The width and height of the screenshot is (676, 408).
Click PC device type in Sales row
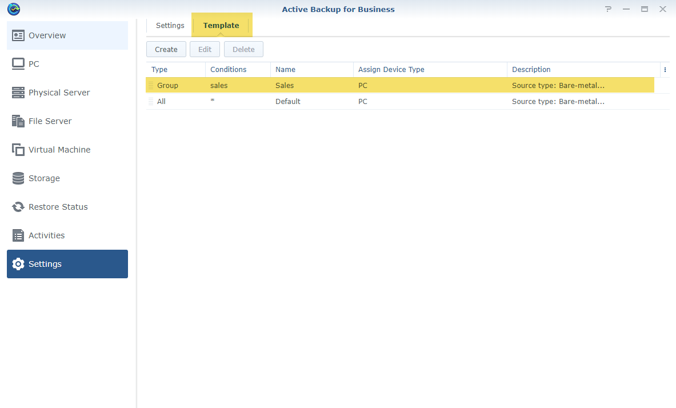363,85
